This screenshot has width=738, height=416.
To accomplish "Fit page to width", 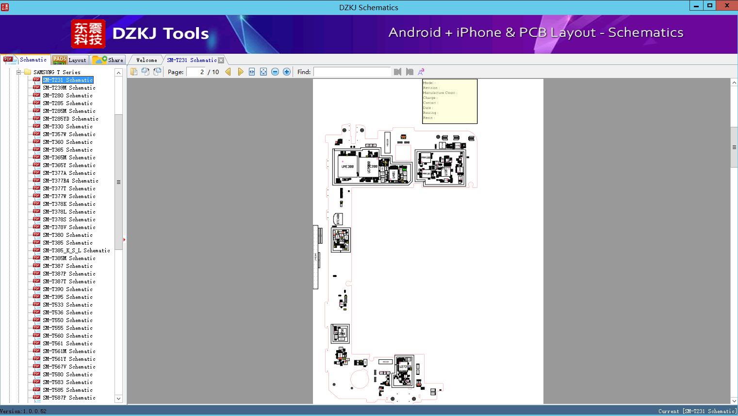I will click(252, 72).
